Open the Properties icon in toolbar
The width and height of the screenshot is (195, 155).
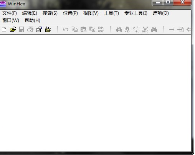click(39, 29)
